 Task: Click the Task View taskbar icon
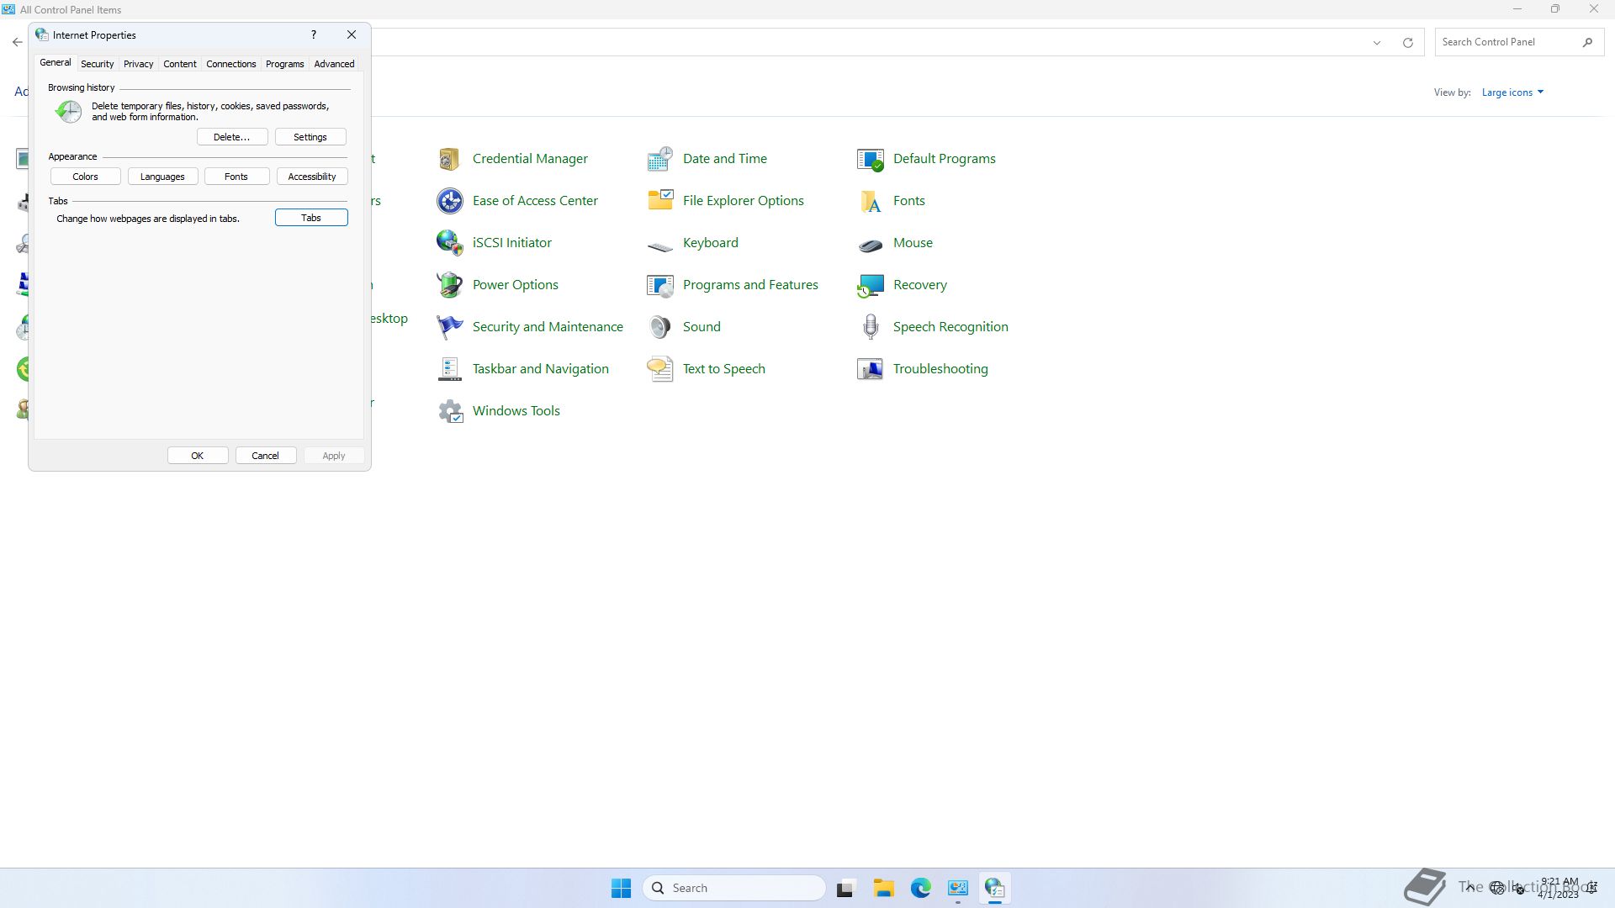coord(845,888)
